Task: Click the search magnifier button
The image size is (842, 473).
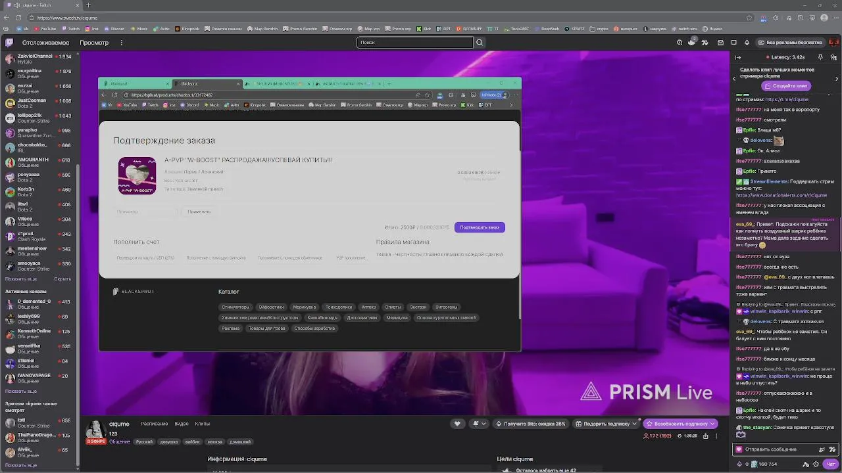Action: pyautogui.click(x=480, y=43)
